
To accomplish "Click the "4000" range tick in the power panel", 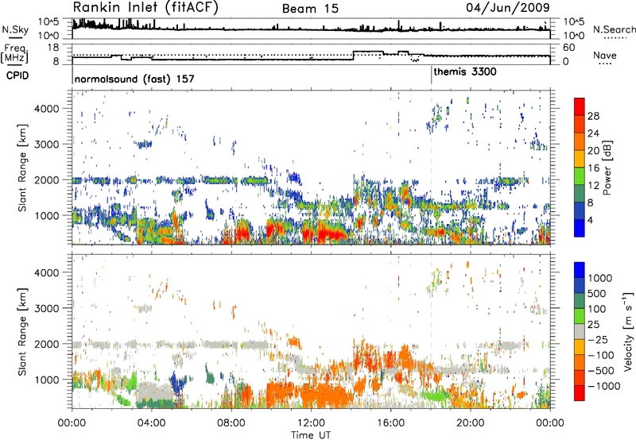I will pos(46,109).
